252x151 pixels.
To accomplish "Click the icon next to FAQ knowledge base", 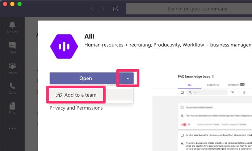I will pos(213,77).
